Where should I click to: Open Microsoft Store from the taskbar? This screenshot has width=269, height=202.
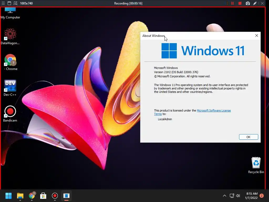(43, 196)
